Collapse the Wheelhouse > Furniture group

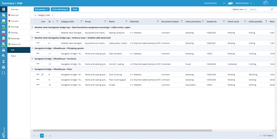point(32,59)
